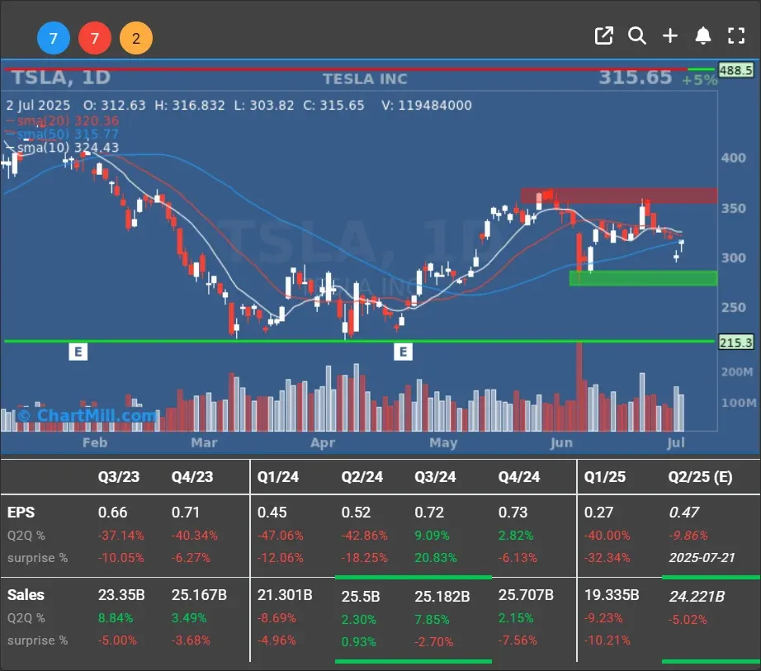
Task: Open chart in new window icon
Action: 603,36
